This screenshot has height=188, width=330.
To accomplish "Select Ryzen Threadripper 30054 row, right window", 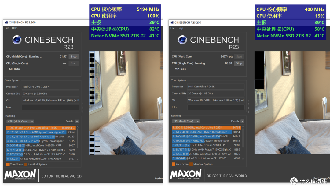I will (x=207, y=132).
